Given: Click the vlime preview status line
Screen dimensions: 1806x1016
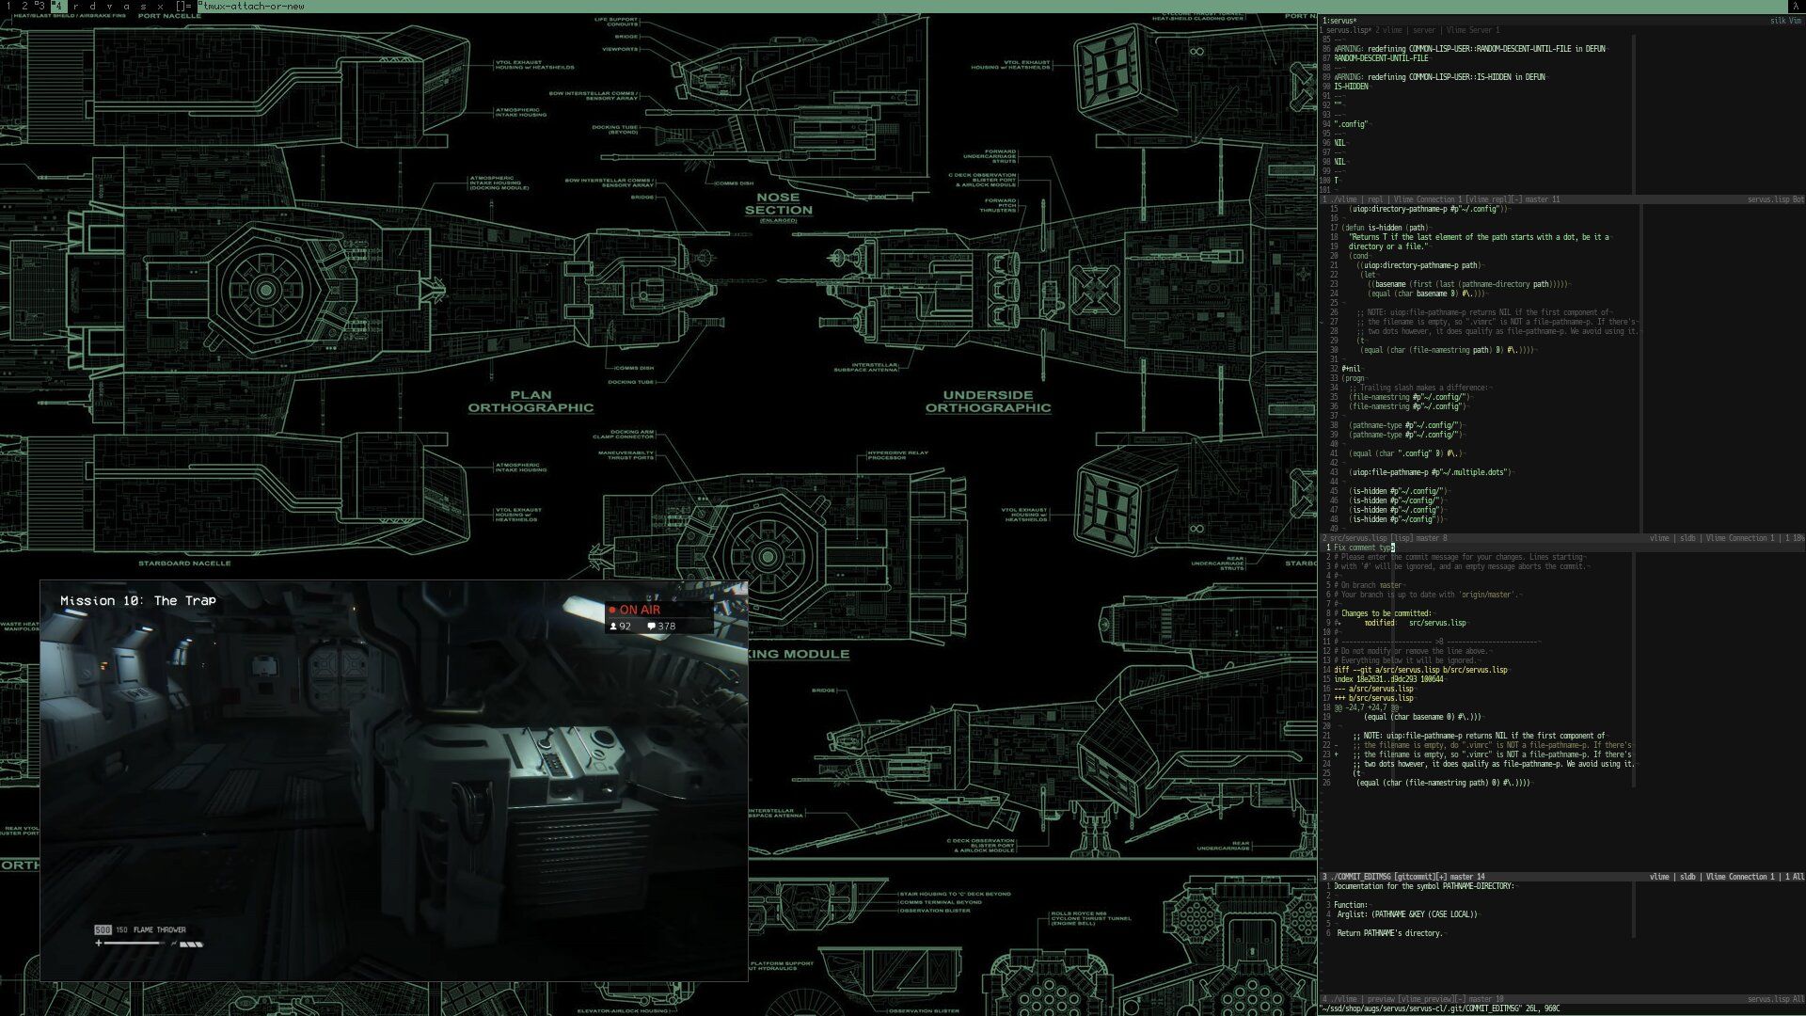Looking at the screenshot, I should (x=1561, y=999).
